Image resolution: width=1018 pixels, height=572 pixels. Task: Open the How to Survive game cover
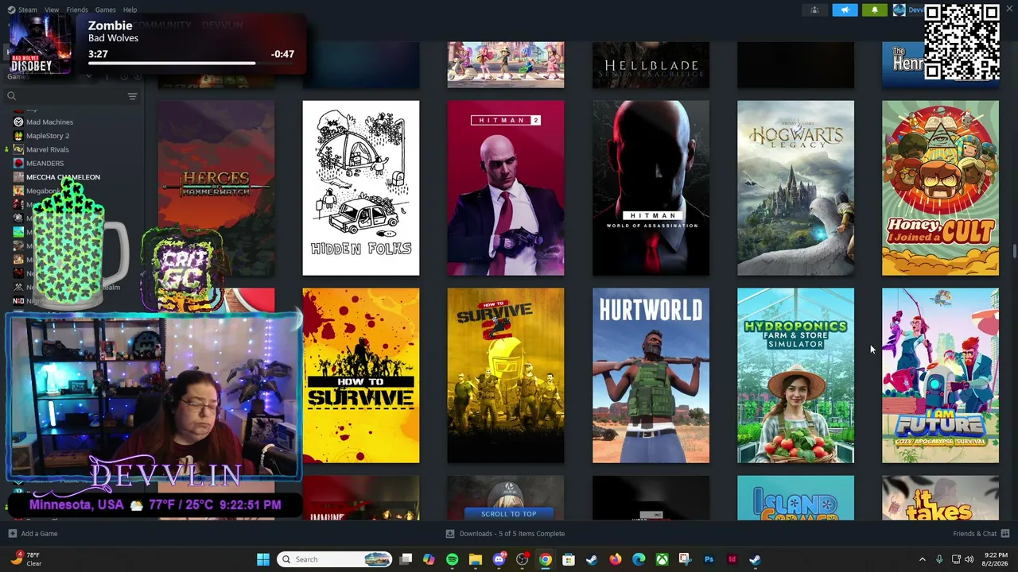pyautogui.click(x=361, y=375)
